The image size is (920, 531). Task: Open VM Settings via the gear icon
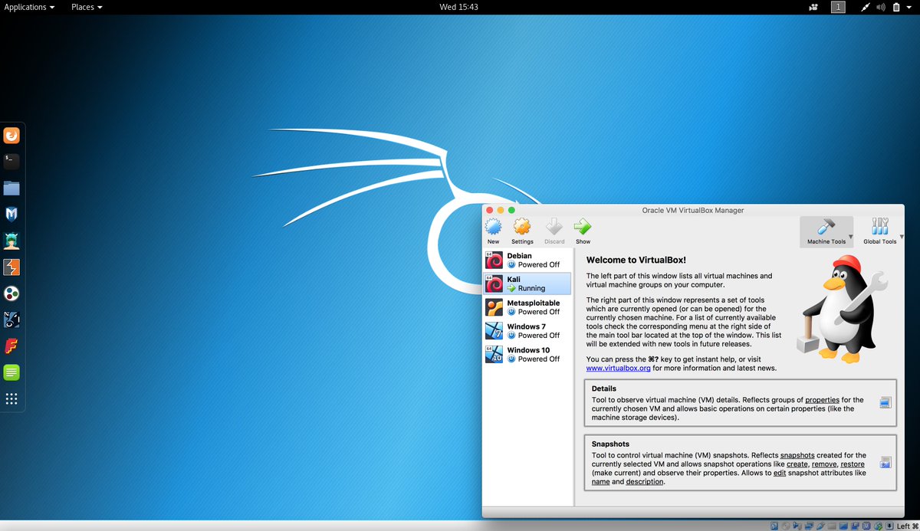click(522, 227)
